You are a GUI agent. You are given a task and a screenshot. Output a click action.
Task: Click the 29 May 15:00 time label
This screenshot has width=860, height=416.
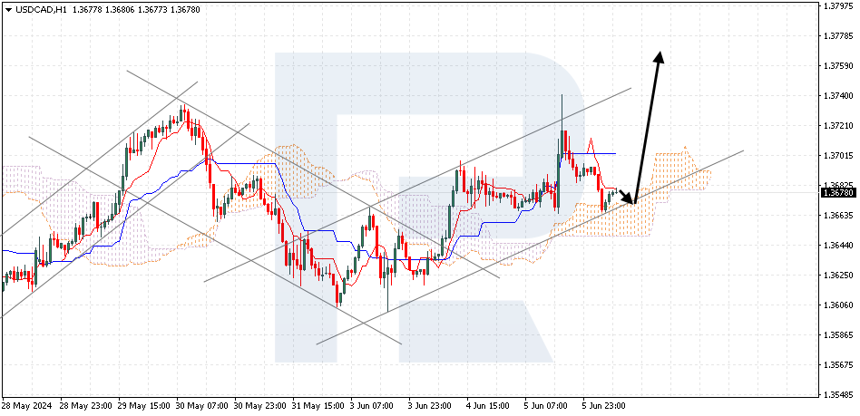point(142,406)
